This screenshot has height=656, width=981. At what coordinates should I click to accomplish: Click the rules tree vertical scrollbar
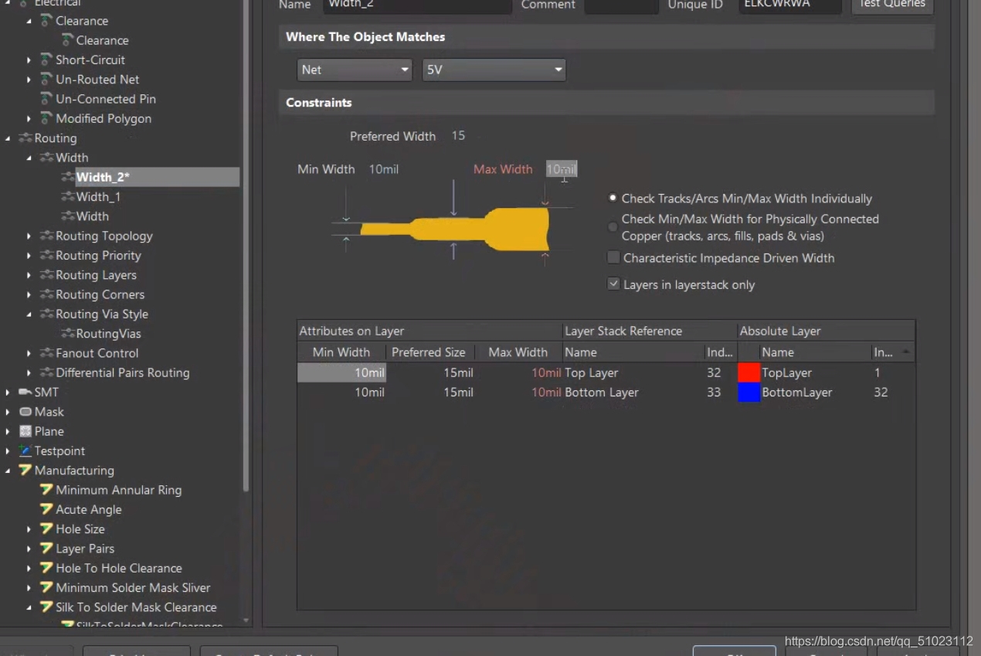[246, 247]
